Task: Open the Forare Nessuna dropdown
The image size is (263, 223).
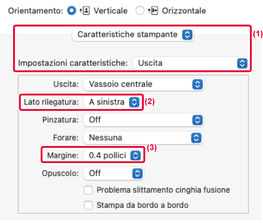Action: point(143,138)
